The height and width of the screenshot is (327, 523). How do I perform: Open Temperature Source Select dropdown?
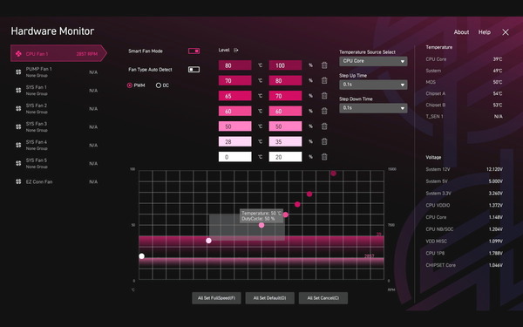[373, 61]
